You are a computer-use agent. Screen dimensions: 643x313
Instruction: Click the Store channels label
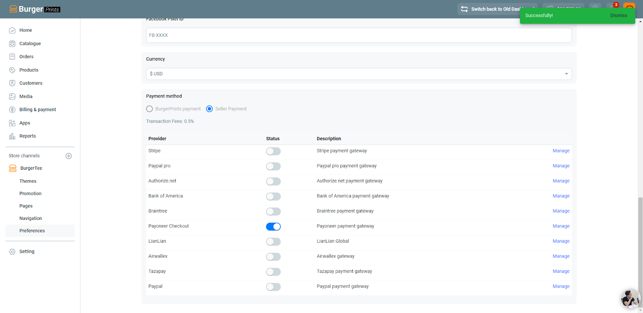pos(24,156)
